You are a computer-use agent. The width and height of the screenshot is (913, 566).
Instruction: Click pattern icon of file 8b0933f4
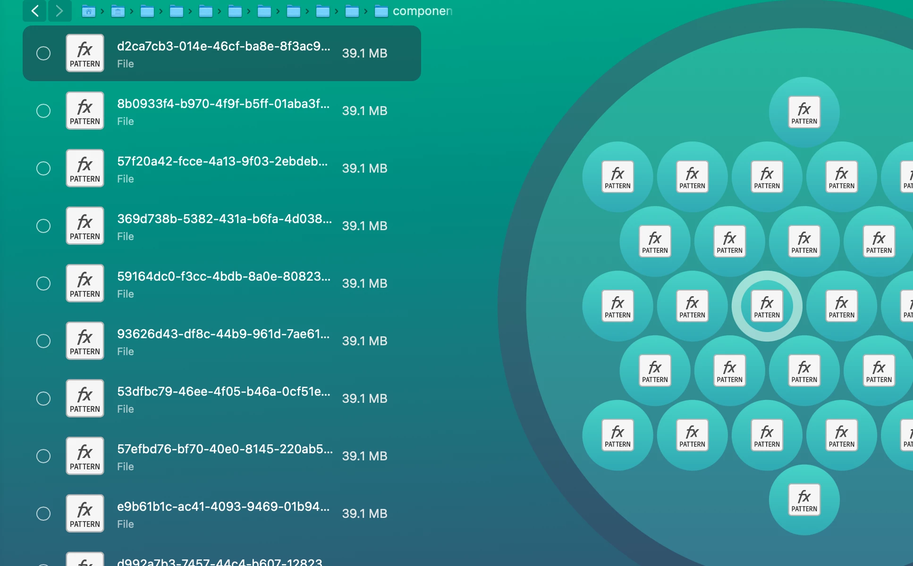(x=85, y=111)
